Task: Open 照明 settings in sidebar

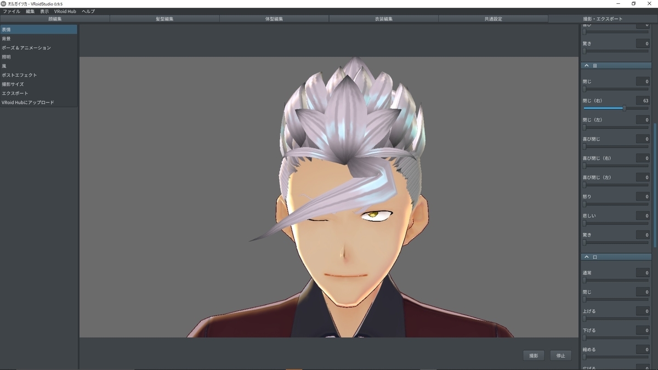Action: click(x=38, y=57)
